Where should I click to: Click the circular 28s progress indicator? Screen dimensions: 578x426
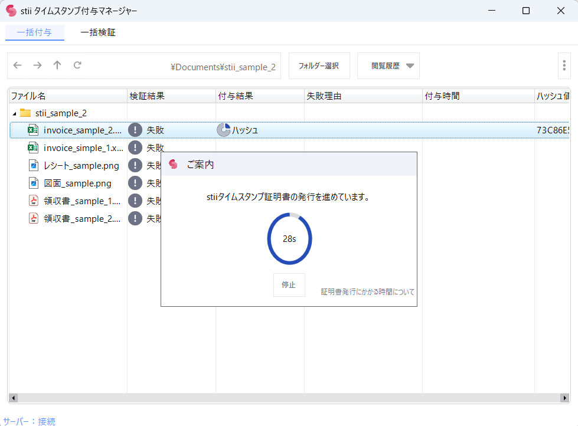[x=289, y=238]
